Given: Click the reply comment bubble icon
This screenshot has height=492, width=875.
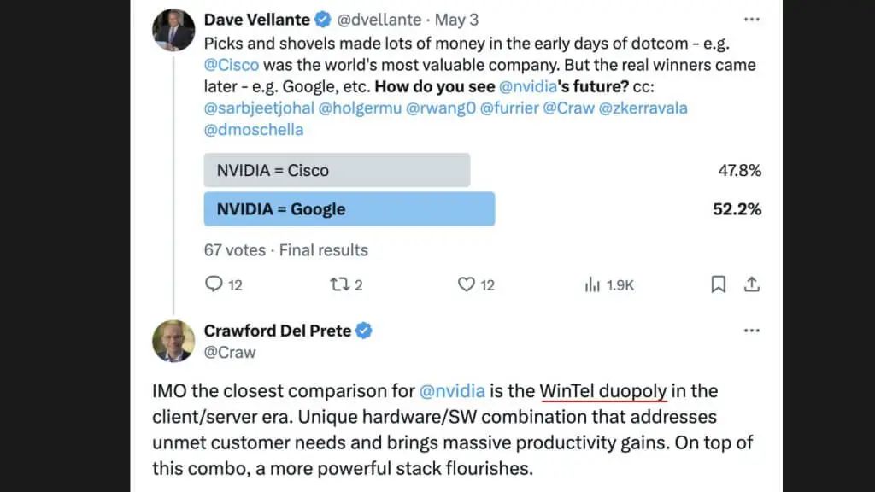Looking at the screenshot, I should (x=214, y=284).
